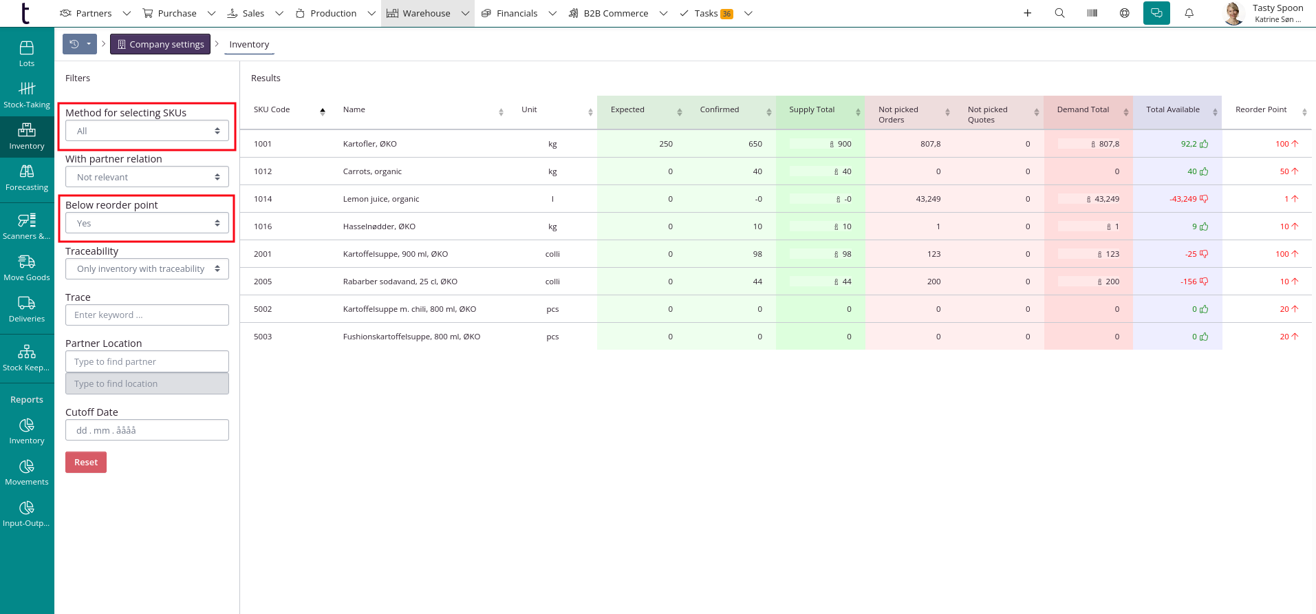The height and width of the screenshot is (614, 1316).
Task: Click the barcode scanner icon in top bar
Action: click(x=1092, y=13)
